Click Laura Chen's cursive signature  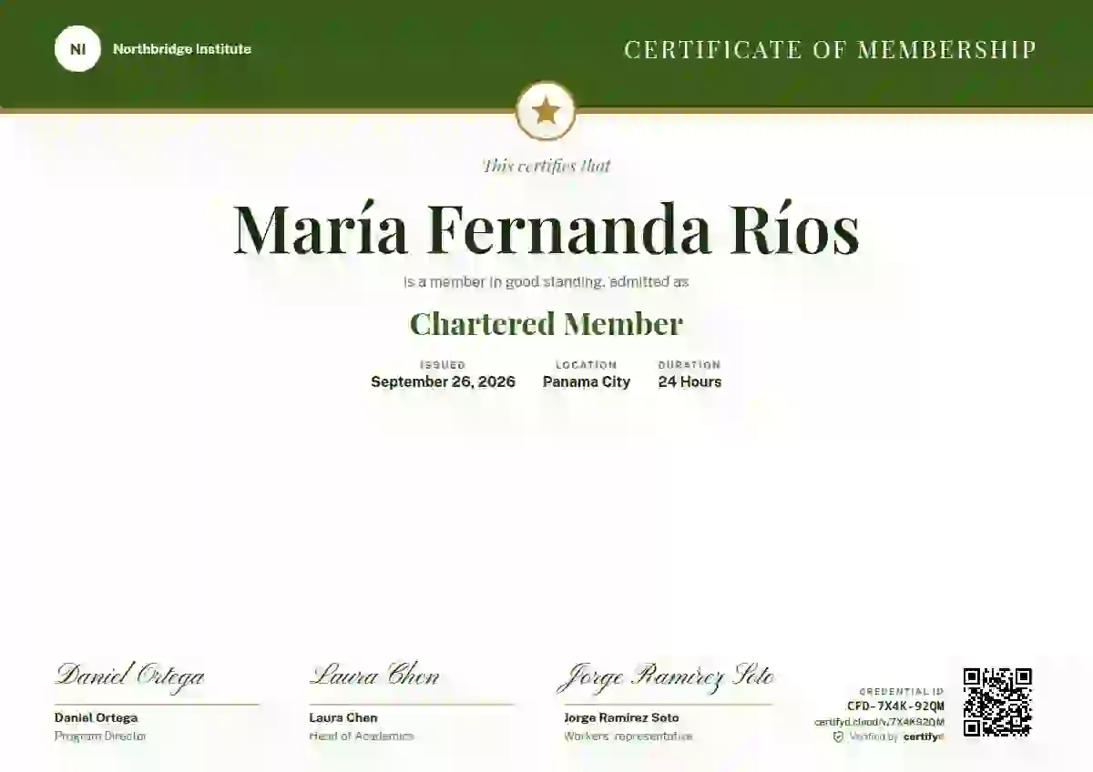(x=374, y=676)
